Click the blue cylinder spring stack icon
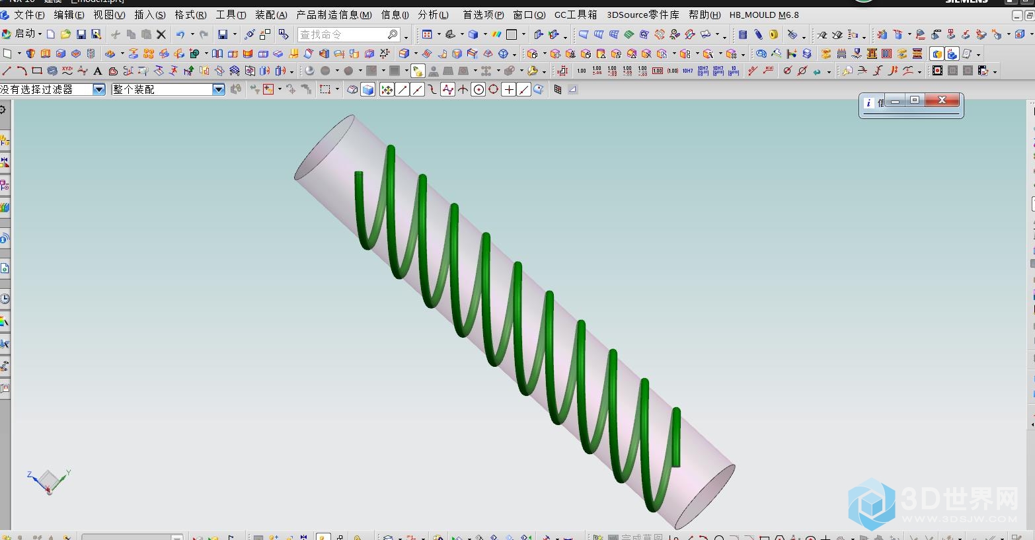This screenshot has height=540, width=1035. 743,34
